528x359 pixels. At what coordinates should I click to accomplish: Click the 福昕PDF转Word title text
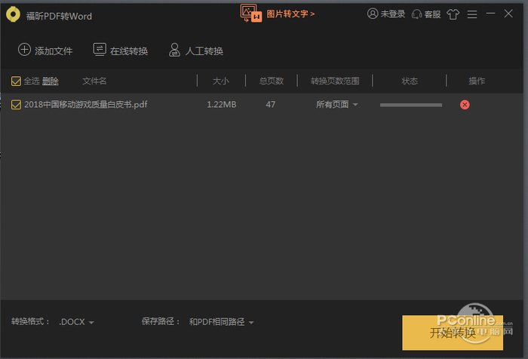click(59, 16)
